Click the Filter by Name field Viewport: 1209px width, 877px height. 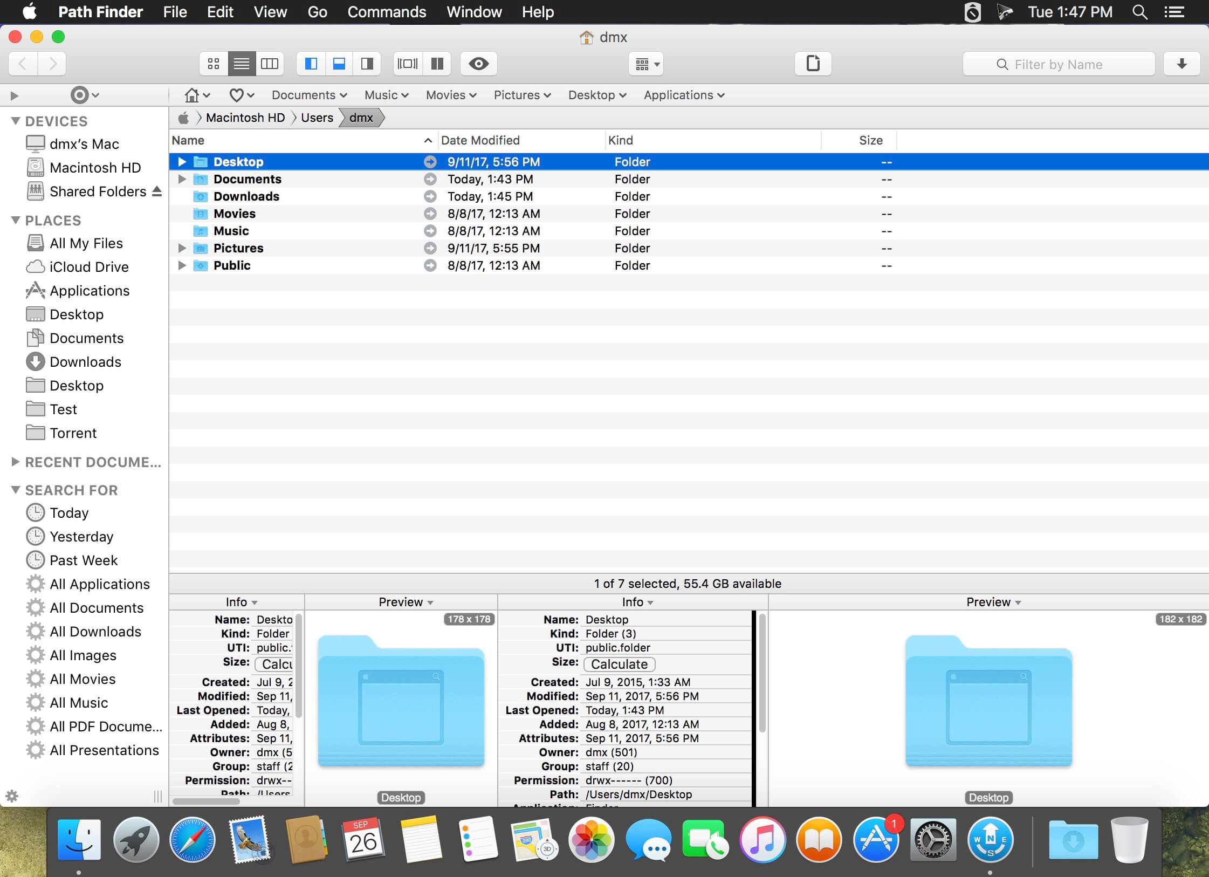pyautogui.click(x=1059, y=64)
